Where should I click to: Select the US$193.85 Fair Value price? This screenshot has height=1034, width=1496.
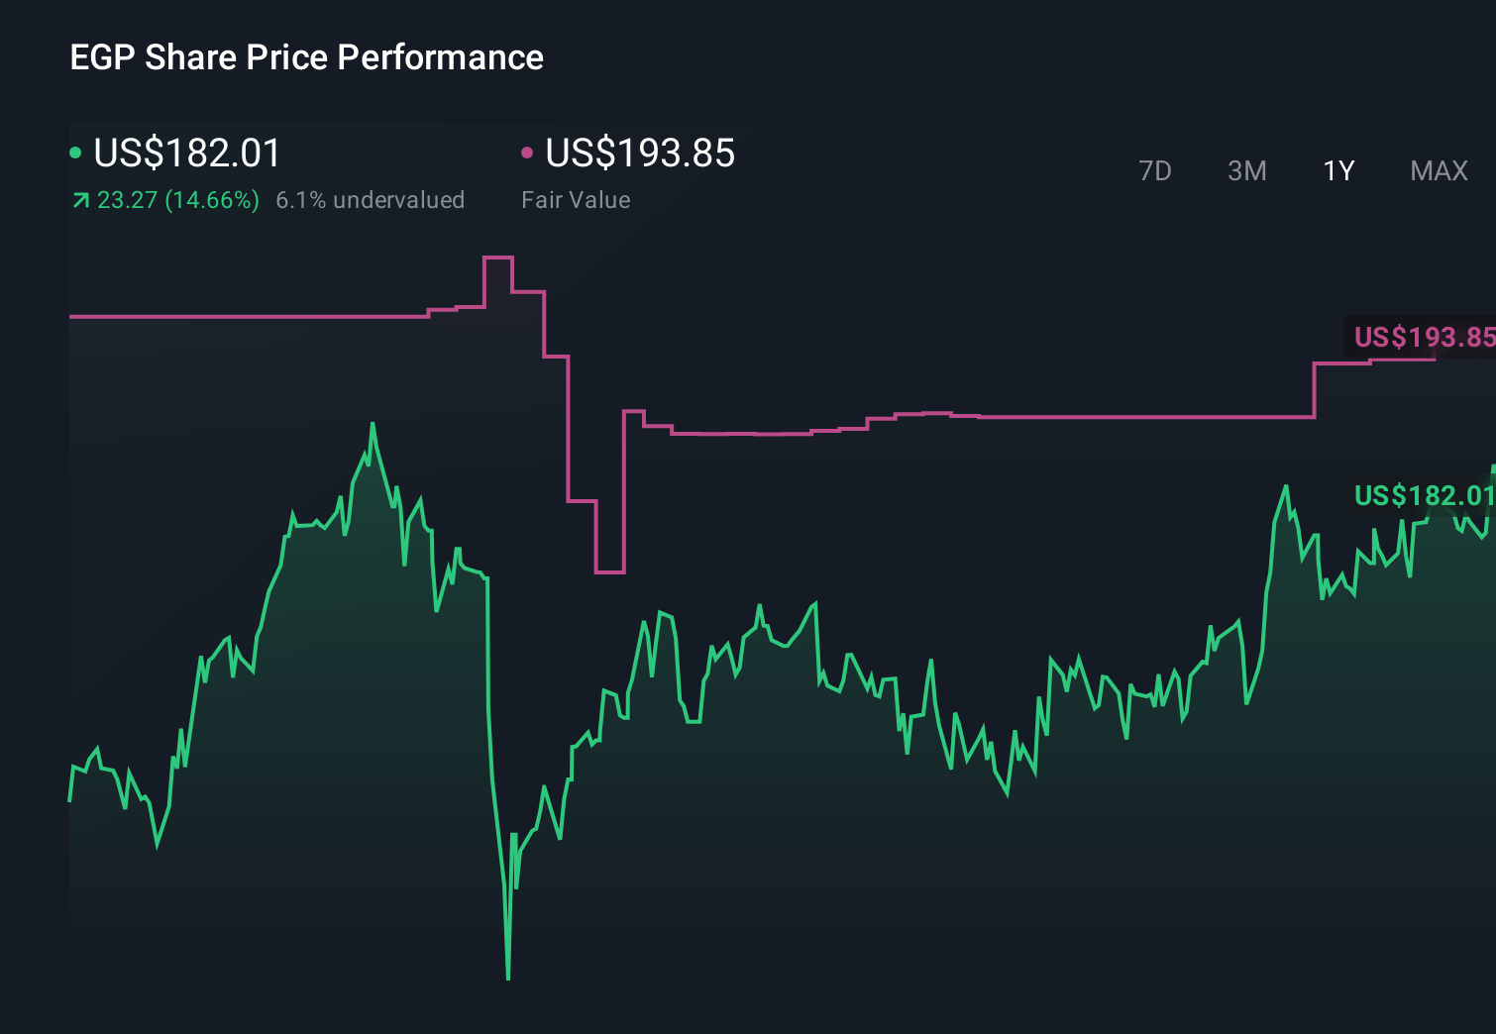(640, 154)
